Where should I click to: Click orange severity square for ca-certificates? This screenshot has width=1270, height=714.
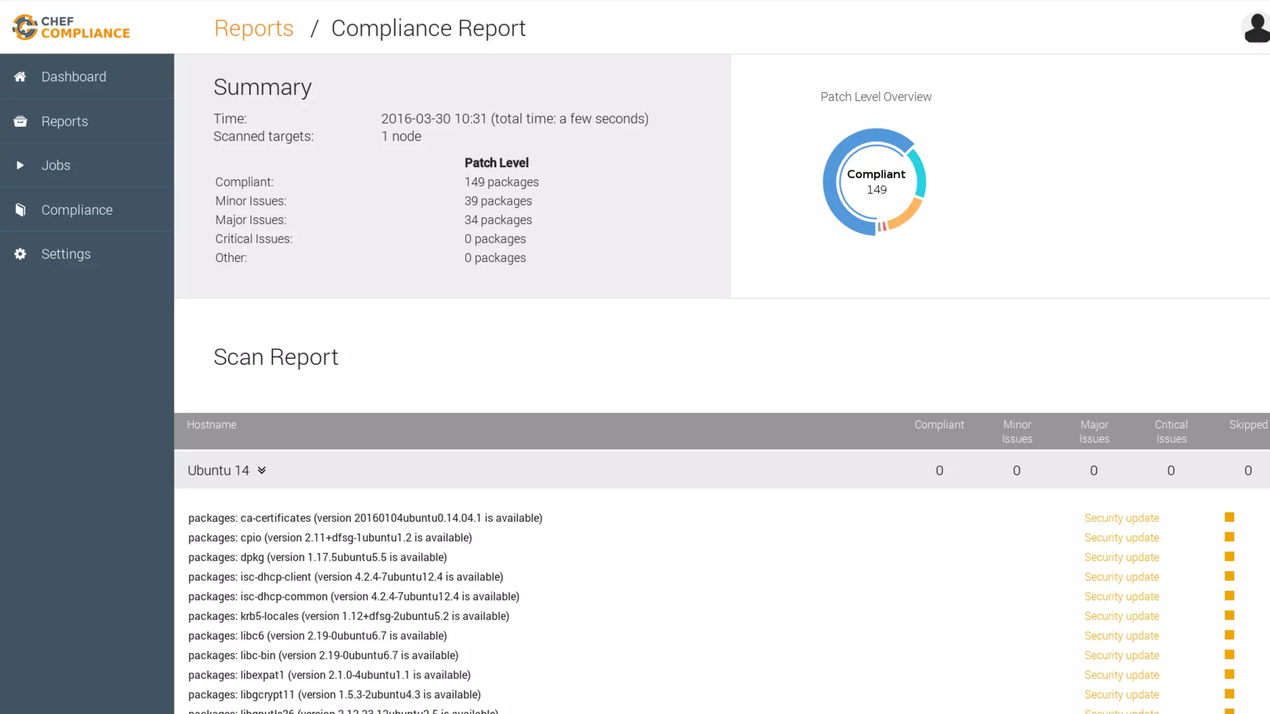1229,518
